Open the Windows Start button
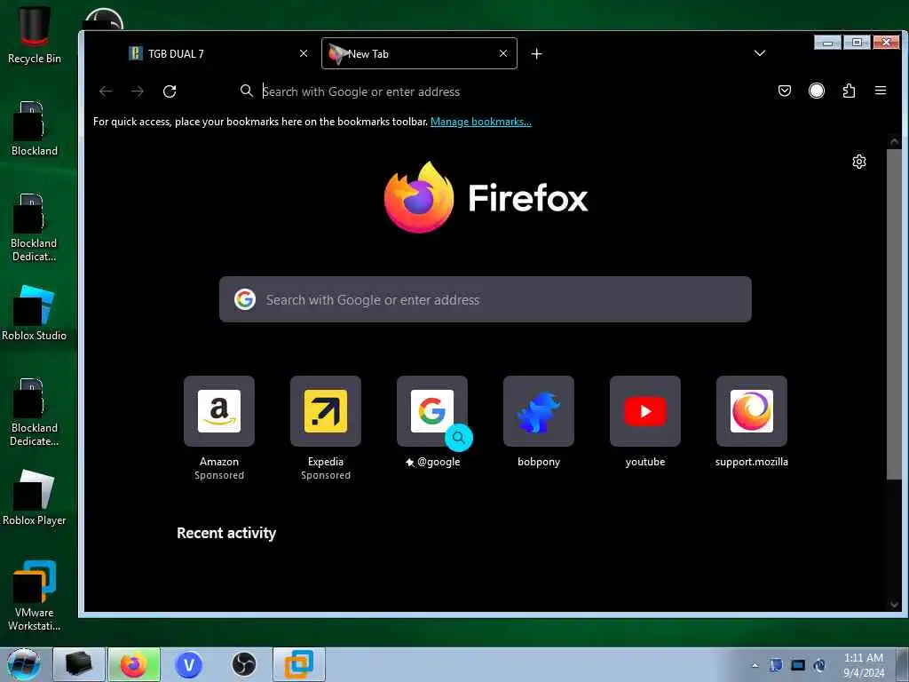909x682 pixels. point(24,664)
